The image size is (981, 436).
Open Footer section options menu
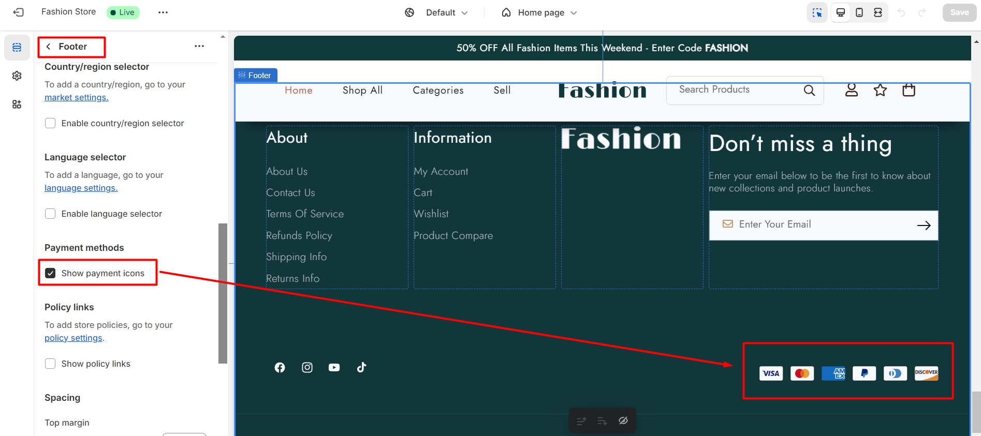[199, 46]
